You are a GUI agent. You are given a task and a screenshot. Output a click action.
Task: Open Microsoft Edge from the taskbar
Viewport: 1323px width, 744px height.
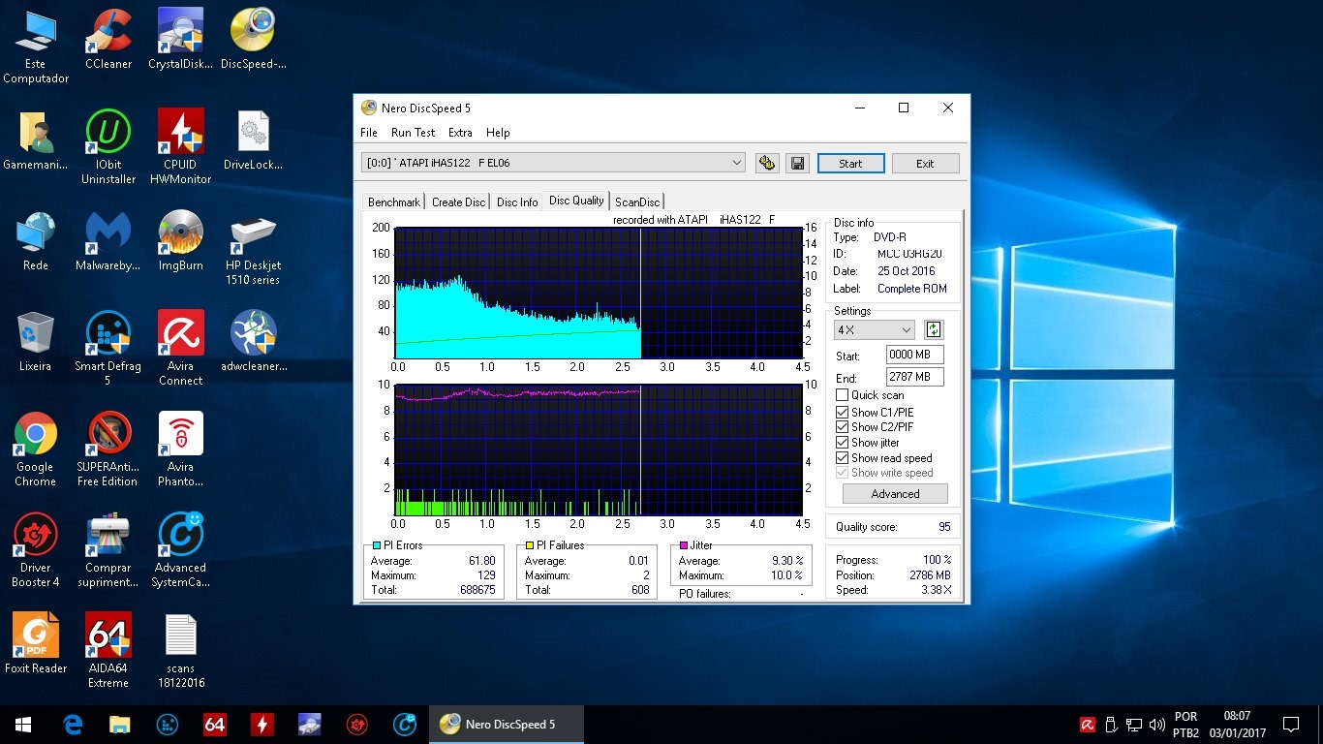(73, 725)
